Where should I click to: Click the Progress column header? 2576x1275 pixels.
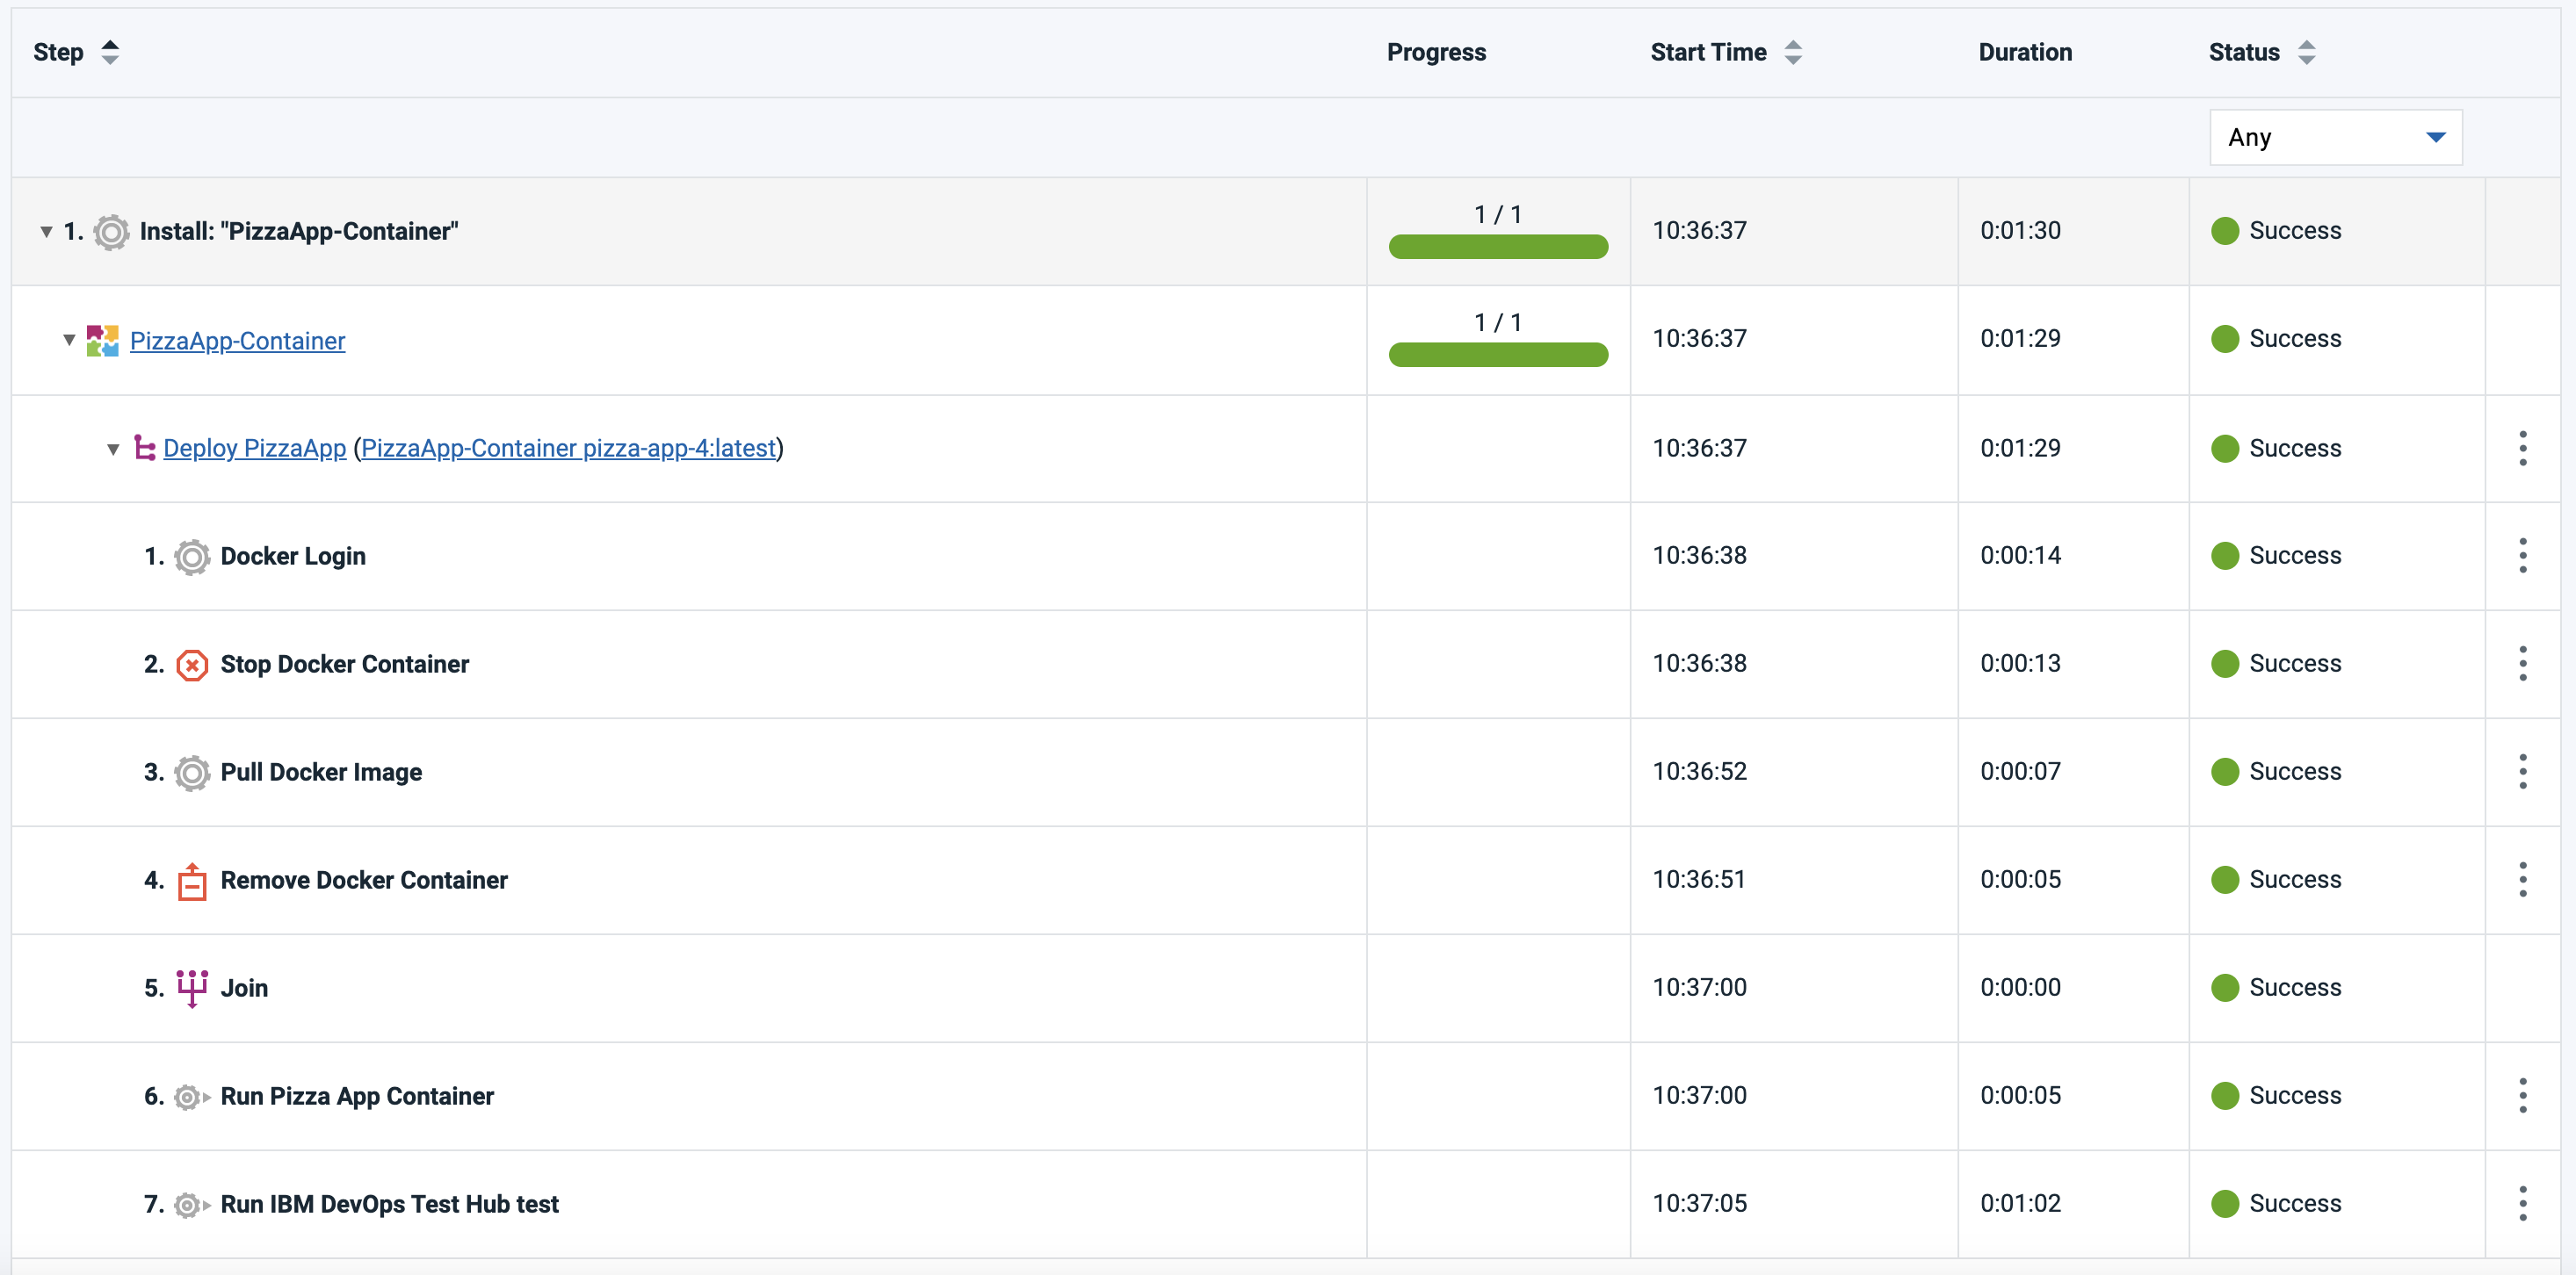[1436, 52]
